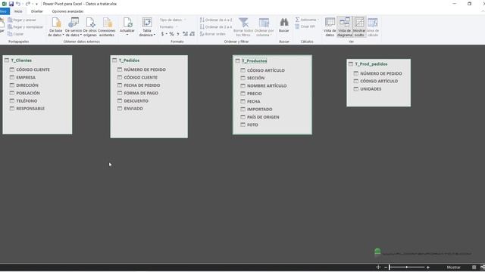Open the Opciones avanzadas tab

(67, 11)
